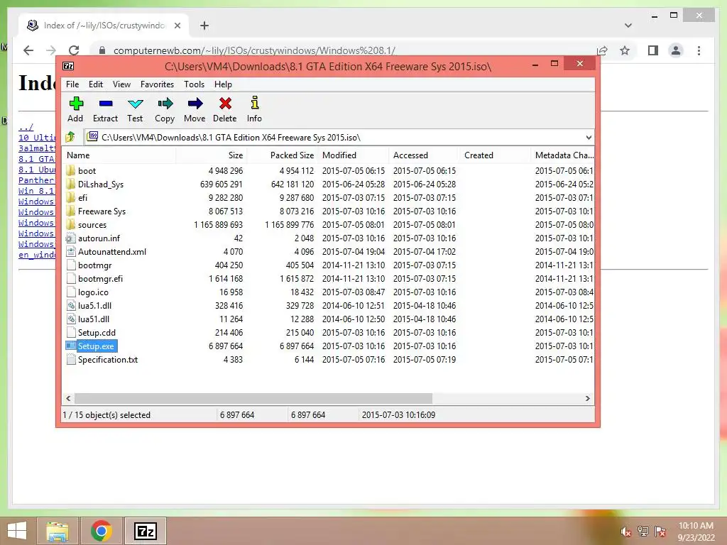Viewport: 727px width, 545px height.
Task: Open Chrome three-dot menu
Action: 699,50
